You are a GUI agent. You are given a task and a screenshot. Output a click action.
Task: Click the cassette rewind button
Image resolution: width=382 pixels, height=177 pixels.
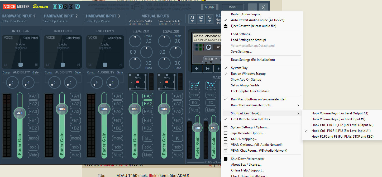[197, 69]
